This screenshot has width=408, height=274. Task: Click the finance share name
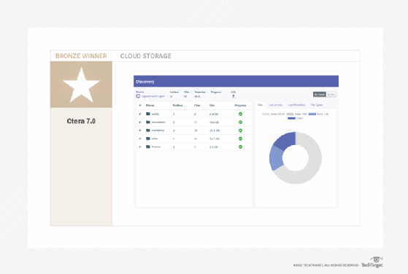pos(156,146)
